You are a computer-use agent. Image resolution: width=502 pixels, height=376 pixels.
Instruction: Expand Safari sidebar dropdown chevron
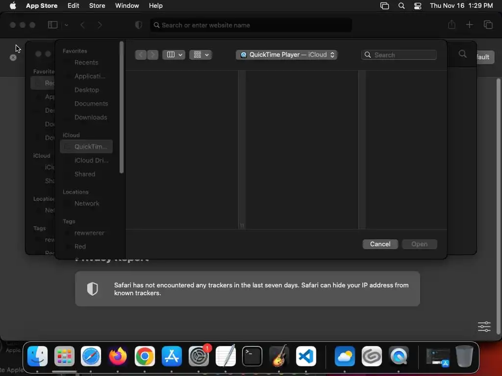tap(66, 25)
